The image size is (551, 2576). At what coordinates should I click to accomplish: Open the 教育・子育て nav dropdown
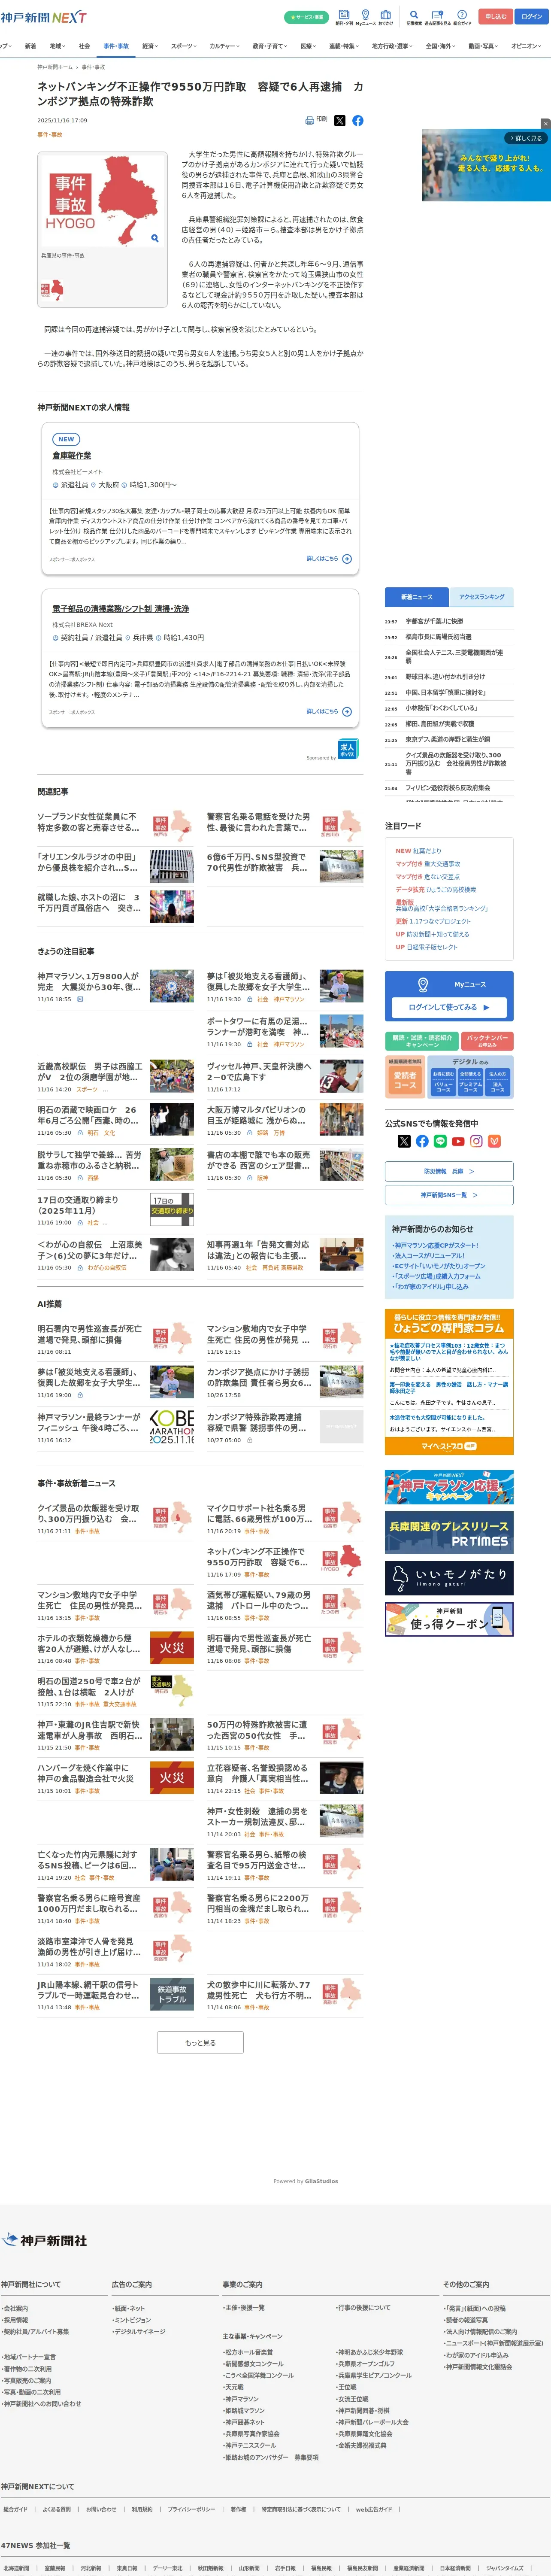tap(270, 46)
